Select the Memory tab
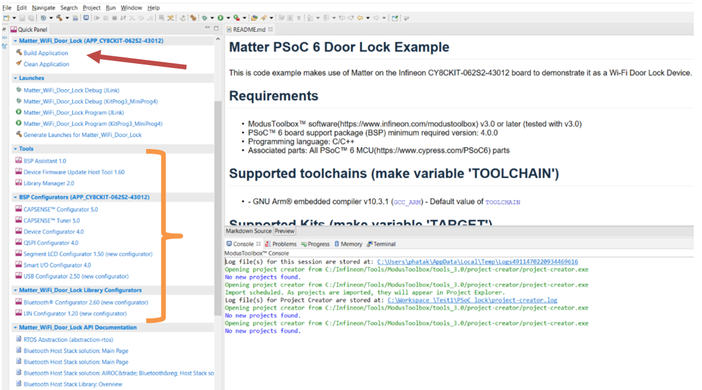 tap(348, 244)
